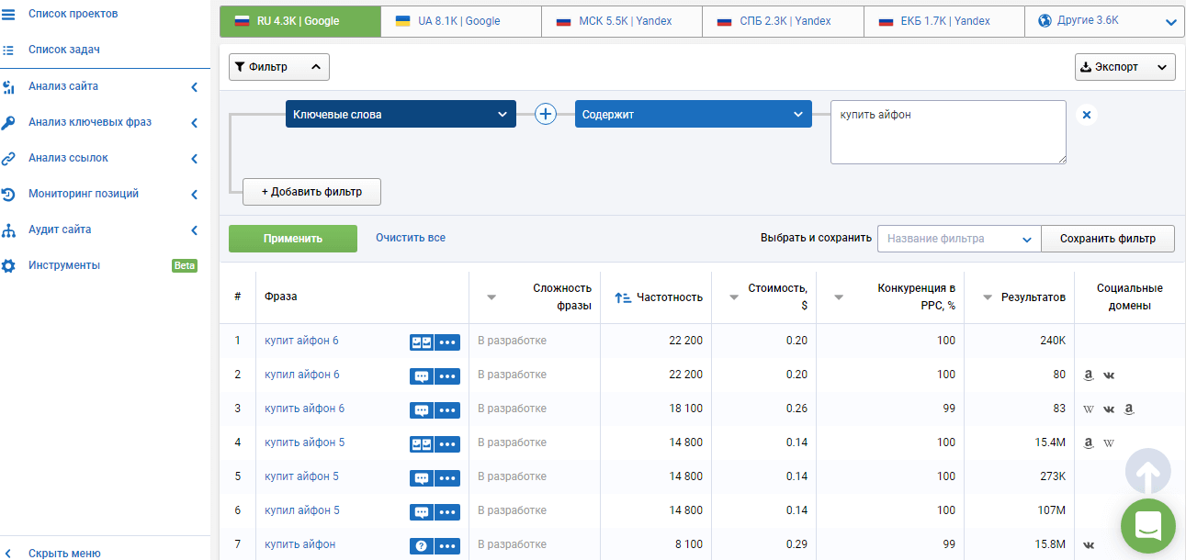
Task: Open the green chat support bubble
Action: [1147, 526]
